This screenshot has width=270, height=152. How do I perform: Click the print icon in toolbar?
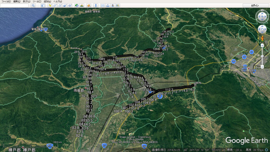(108, 6)
